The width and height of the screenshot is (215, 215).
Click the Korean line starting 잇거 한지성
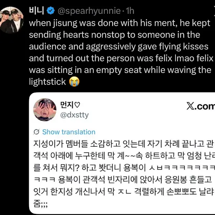tap(124, 192)
